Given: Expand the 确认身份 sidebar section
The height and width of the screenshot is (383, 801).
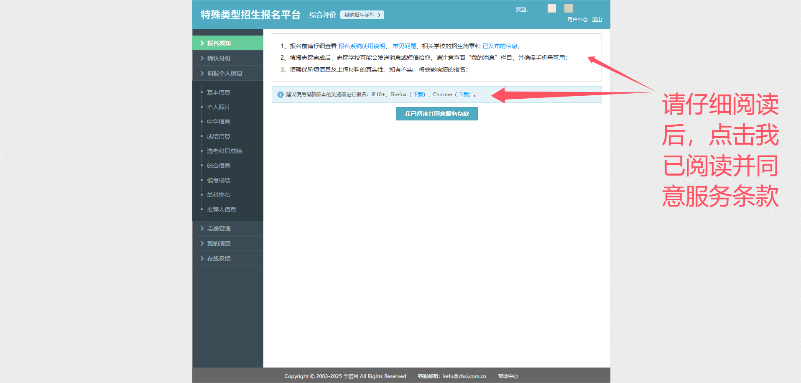Looking at the screenshot, I should [x=219, y=58].
